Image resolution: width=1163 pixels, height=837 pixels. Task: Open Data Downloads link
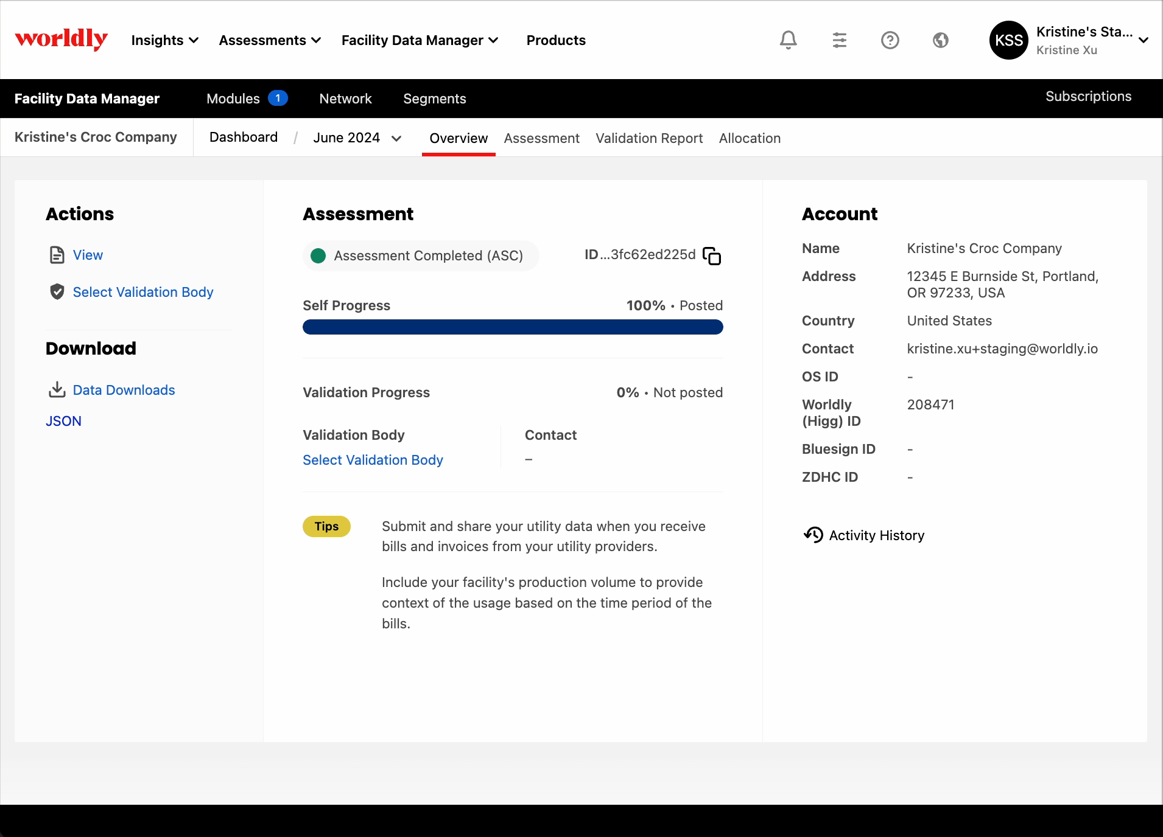click(x=124, y=390)
